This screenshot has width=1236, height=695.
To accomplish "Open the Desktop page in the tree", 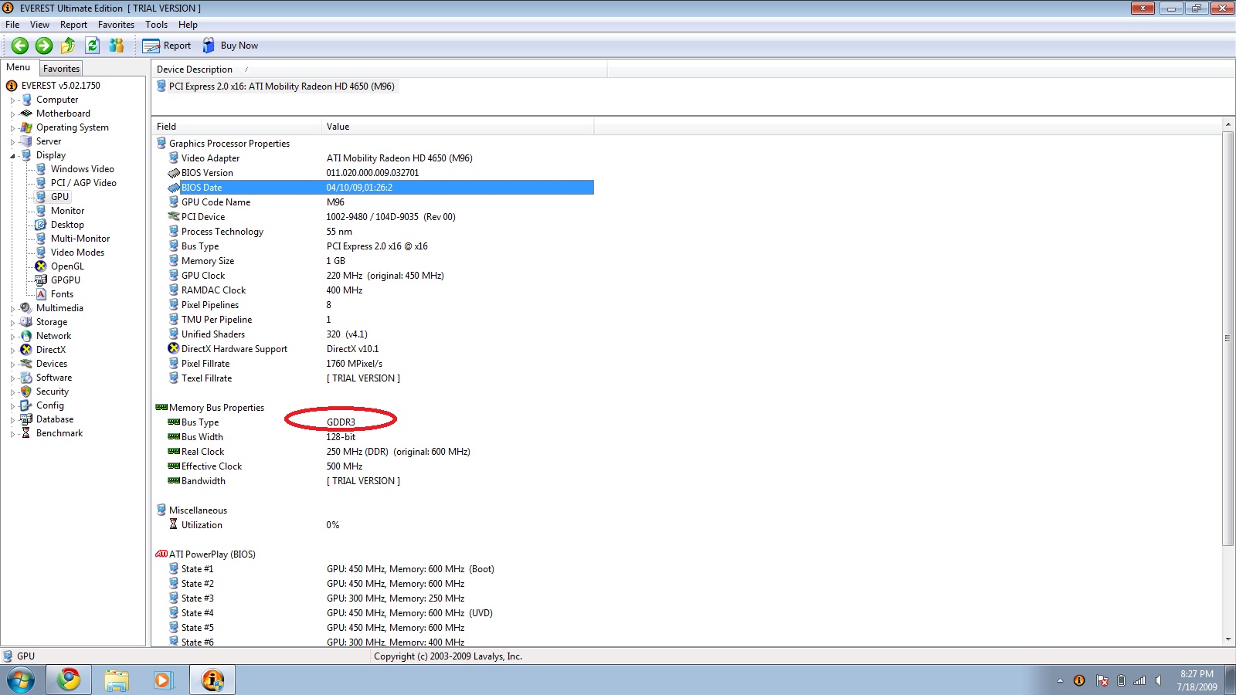I will click(67, 225).
